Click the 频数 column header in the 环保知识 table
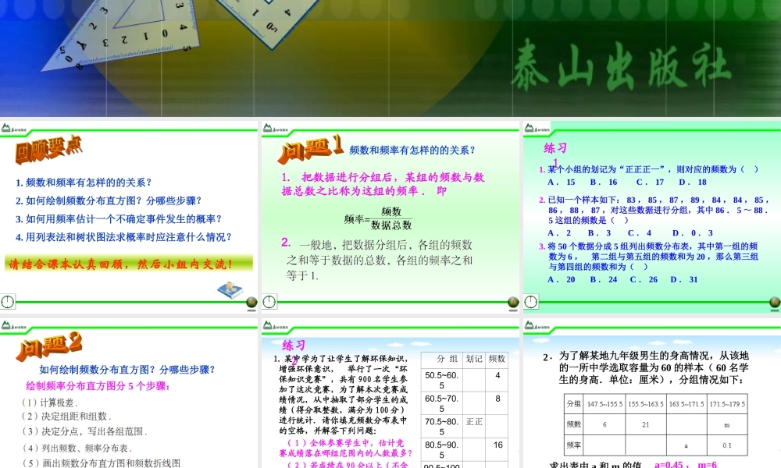 coord(497,359)
